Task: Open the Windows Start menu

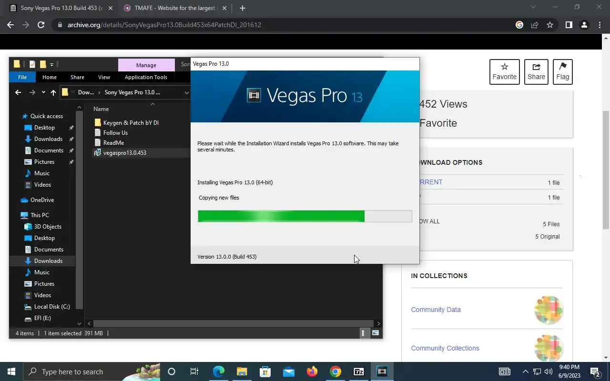Action: click(x=11, y=371)
